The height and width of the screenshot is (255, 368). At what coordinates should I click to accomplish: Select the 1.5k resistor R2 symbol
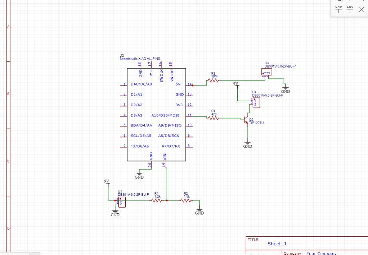(x=186, y=200)
